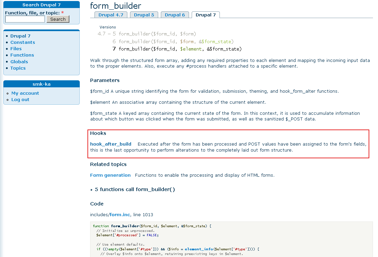
Task: Click the $form_id parameter description
Action: click(x=214, y=91)
